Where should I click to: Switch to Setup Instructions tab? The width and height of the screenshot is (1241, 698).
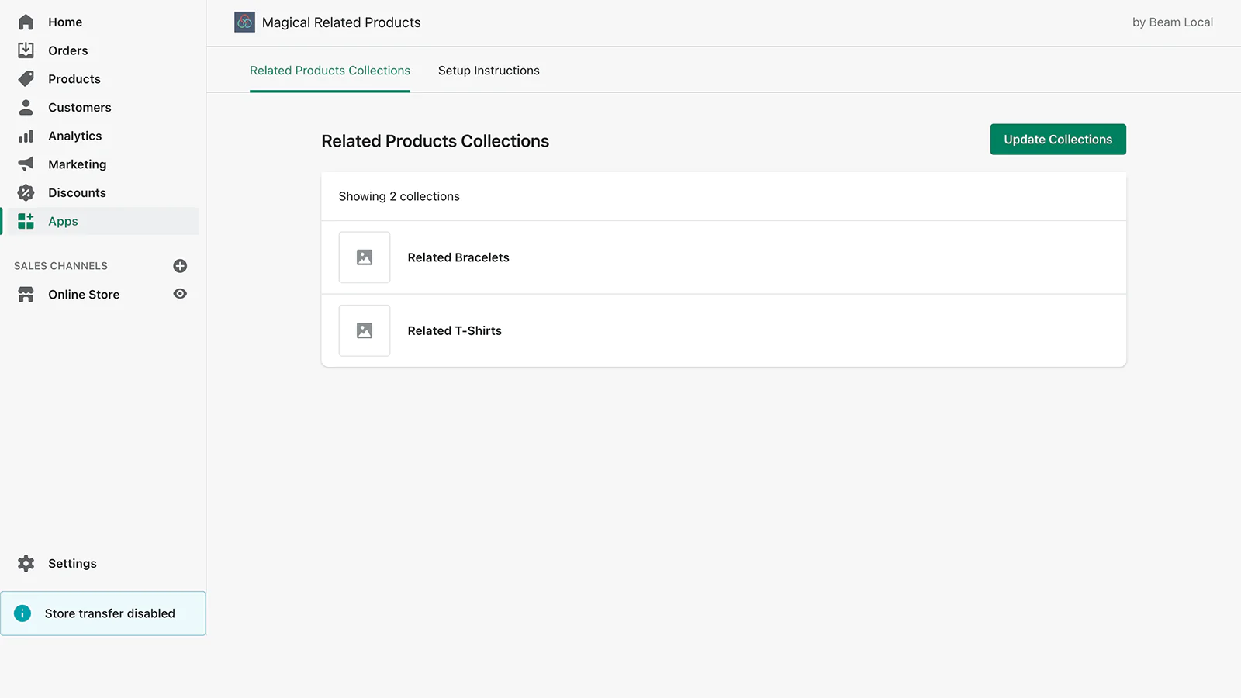coord(489,71)
